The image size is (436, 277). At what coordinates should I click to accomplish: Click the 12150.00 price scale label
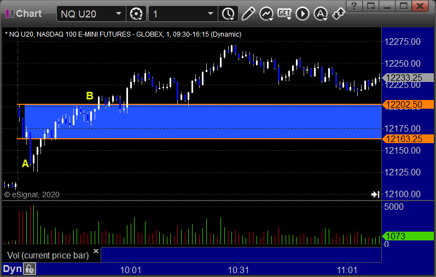click(402, 150)
